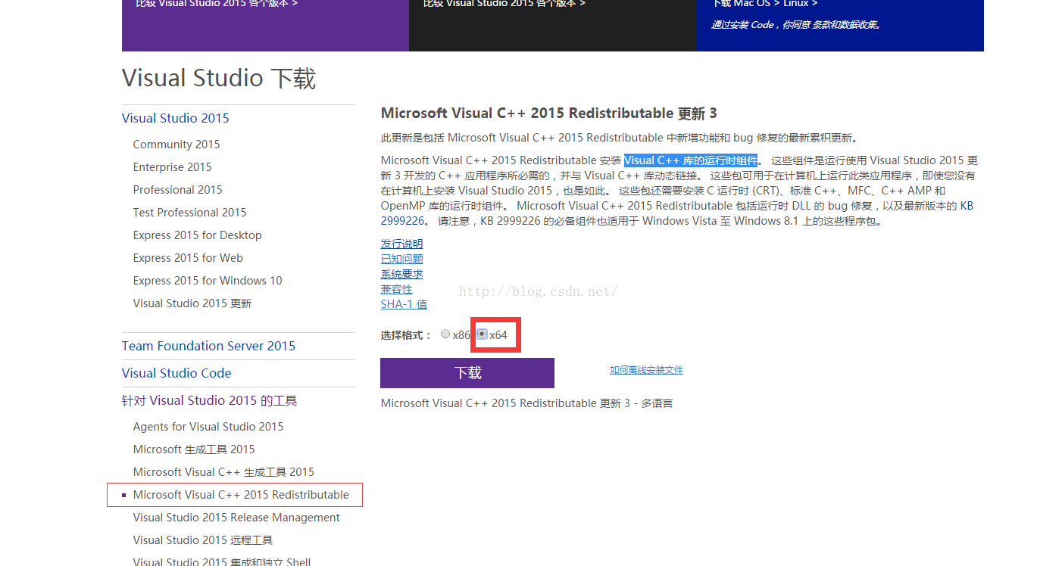The height and width of the screenshot is (566, 1062).
Task: Select Test Professional 2015 in sidebar
Action: (189, 213)
